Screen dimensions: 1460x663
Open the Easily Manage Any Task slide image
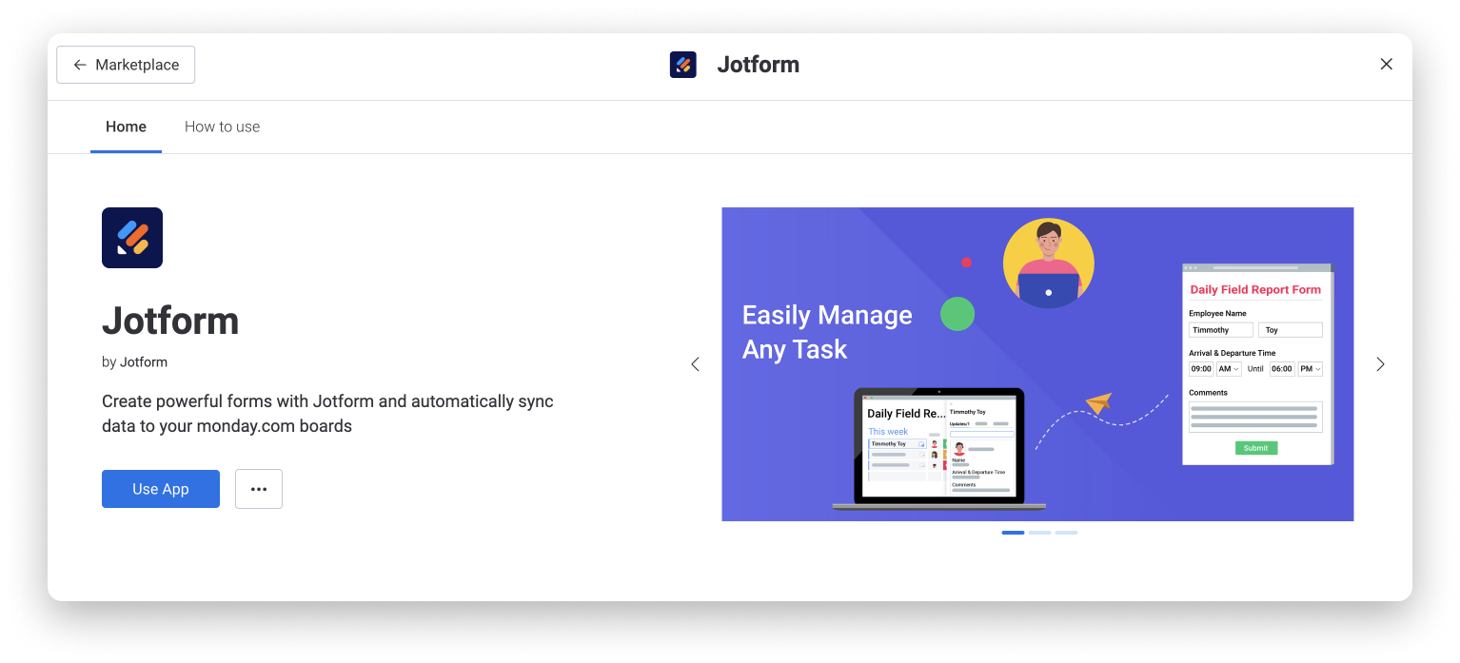[x=1037, y=364]
